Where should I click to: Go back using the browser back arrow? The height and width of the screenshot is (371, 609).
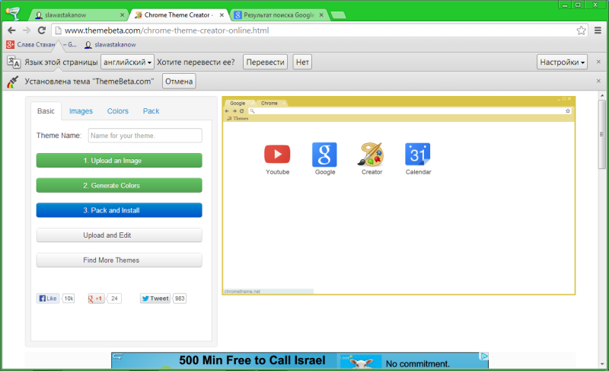[x=11, y=30]
